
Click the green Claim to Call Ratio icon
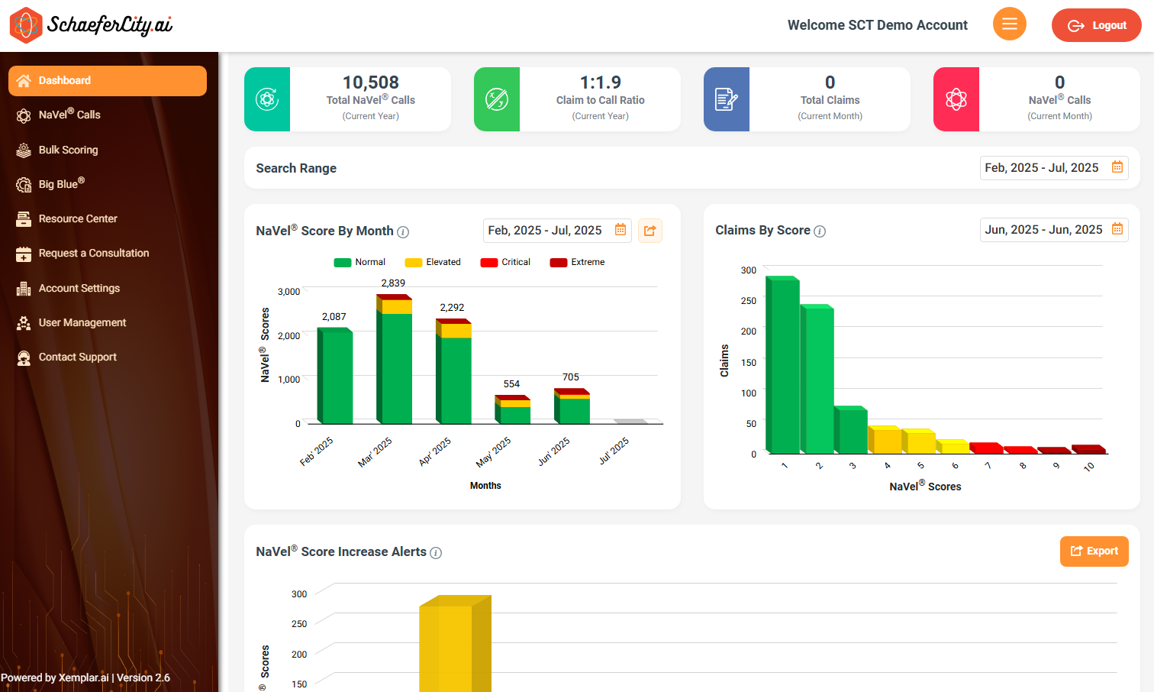coord(497,99)
